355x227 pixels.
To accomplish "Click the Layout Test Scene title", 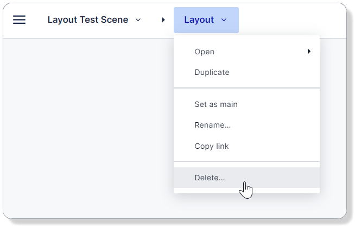I will coord(88,20).
